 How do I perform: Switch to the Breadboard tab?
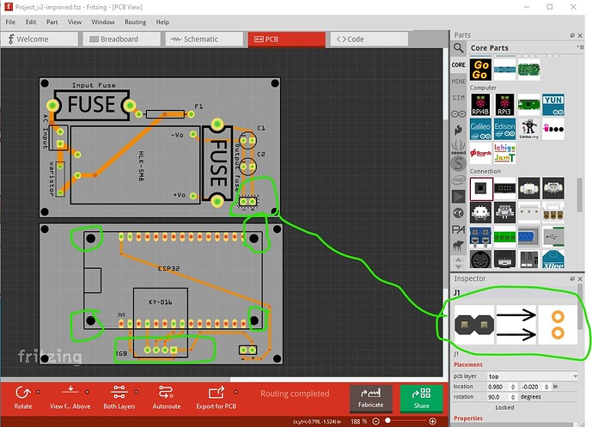coord(121,40)
